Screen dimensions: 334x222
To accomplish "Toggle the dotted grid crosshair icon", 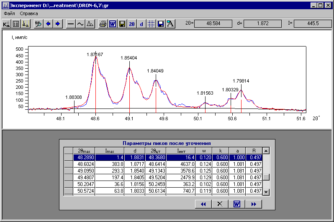I will pyautogui.click(x=151, y=24).
